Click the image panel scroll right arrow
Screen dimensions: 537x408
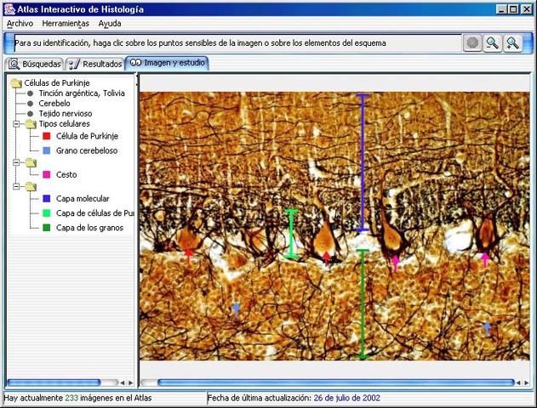coord(527,382)
